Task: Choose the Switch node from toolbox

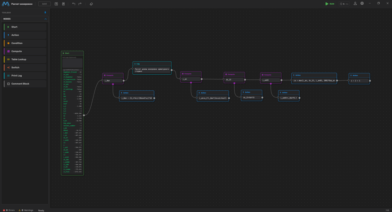Action: coord(25,68)
